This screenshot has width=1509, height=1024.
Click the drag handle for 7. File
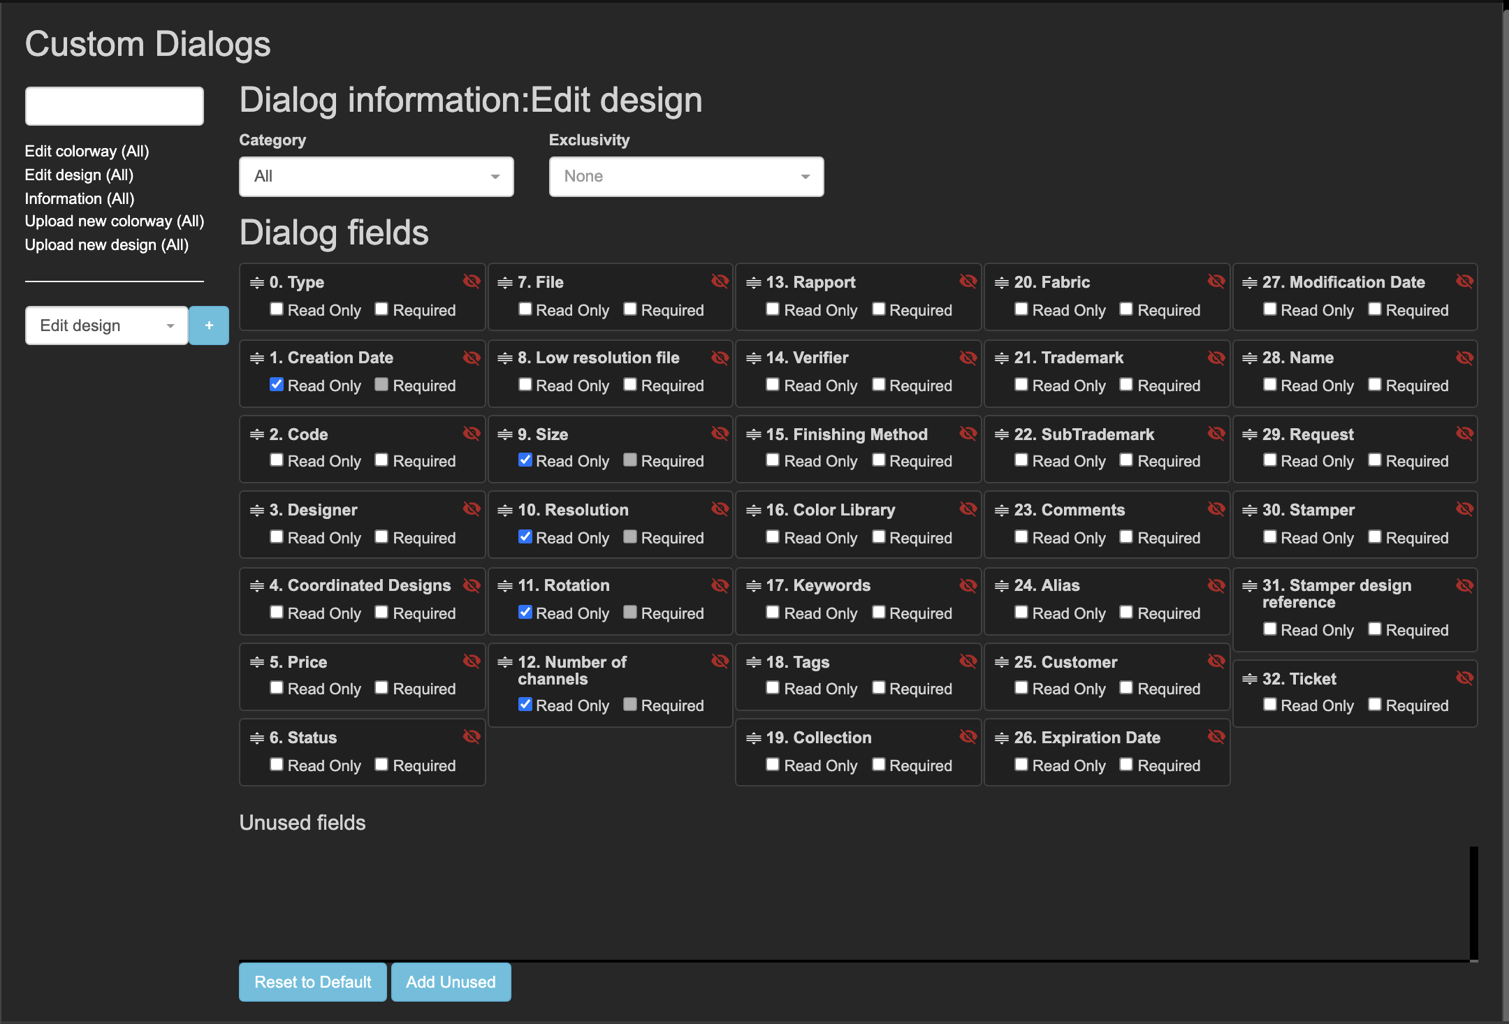point(505,283)
